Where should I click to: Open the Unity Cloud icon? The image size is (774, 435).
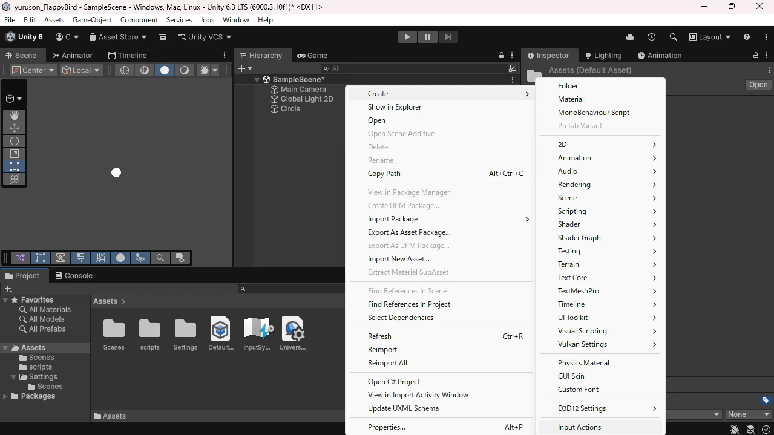[x=630, y=37]
